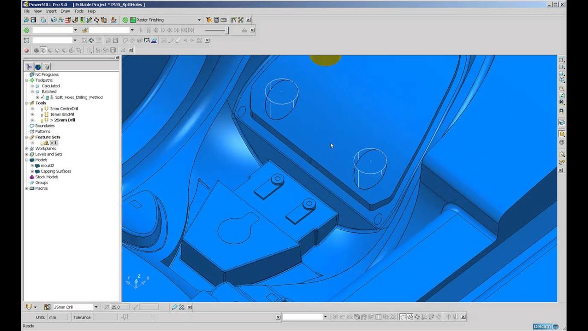Image resolution: width=588 pixels, height=331 pixels.
Task: Click the boundary icon on third toolbar
Action: [26, 40]
